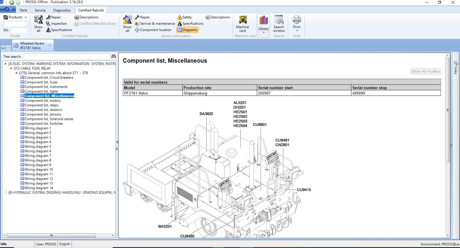Click the English language status item
Image resolution: width=460 pixels, height=248 pixels.
point(65,244)
